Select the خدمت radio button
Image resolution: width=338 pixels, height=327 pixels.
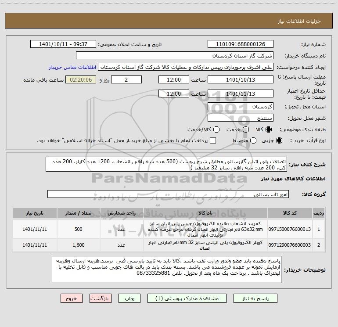[x=246, y=129]
